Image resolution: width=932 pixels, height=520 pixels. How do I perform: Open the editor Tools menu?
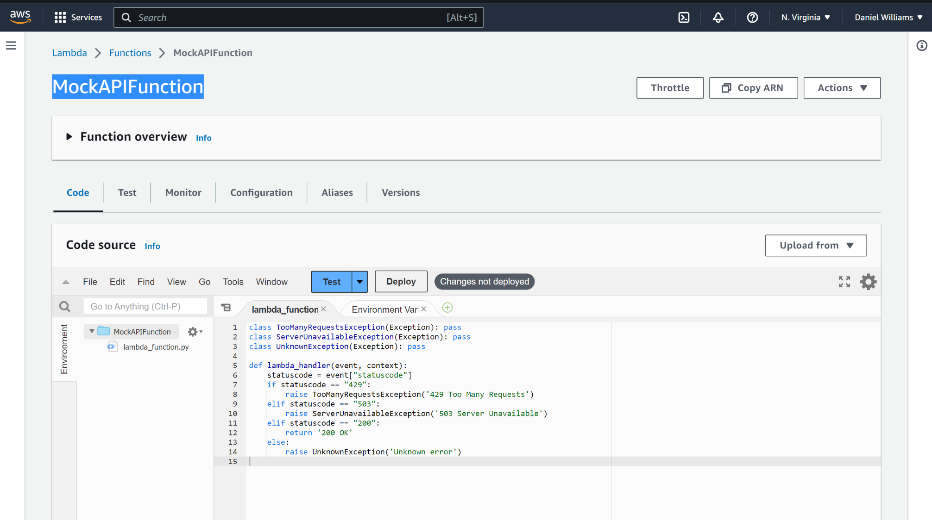[x=233, y=282]
